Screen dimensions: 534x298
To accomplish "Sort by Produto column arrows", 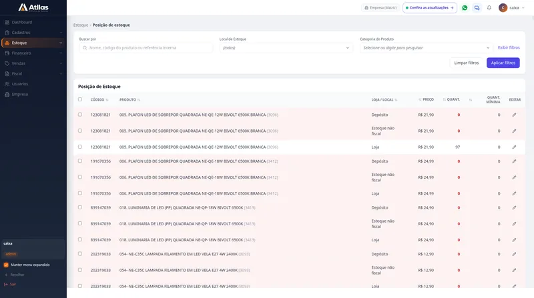I will [x=139, y=100].
